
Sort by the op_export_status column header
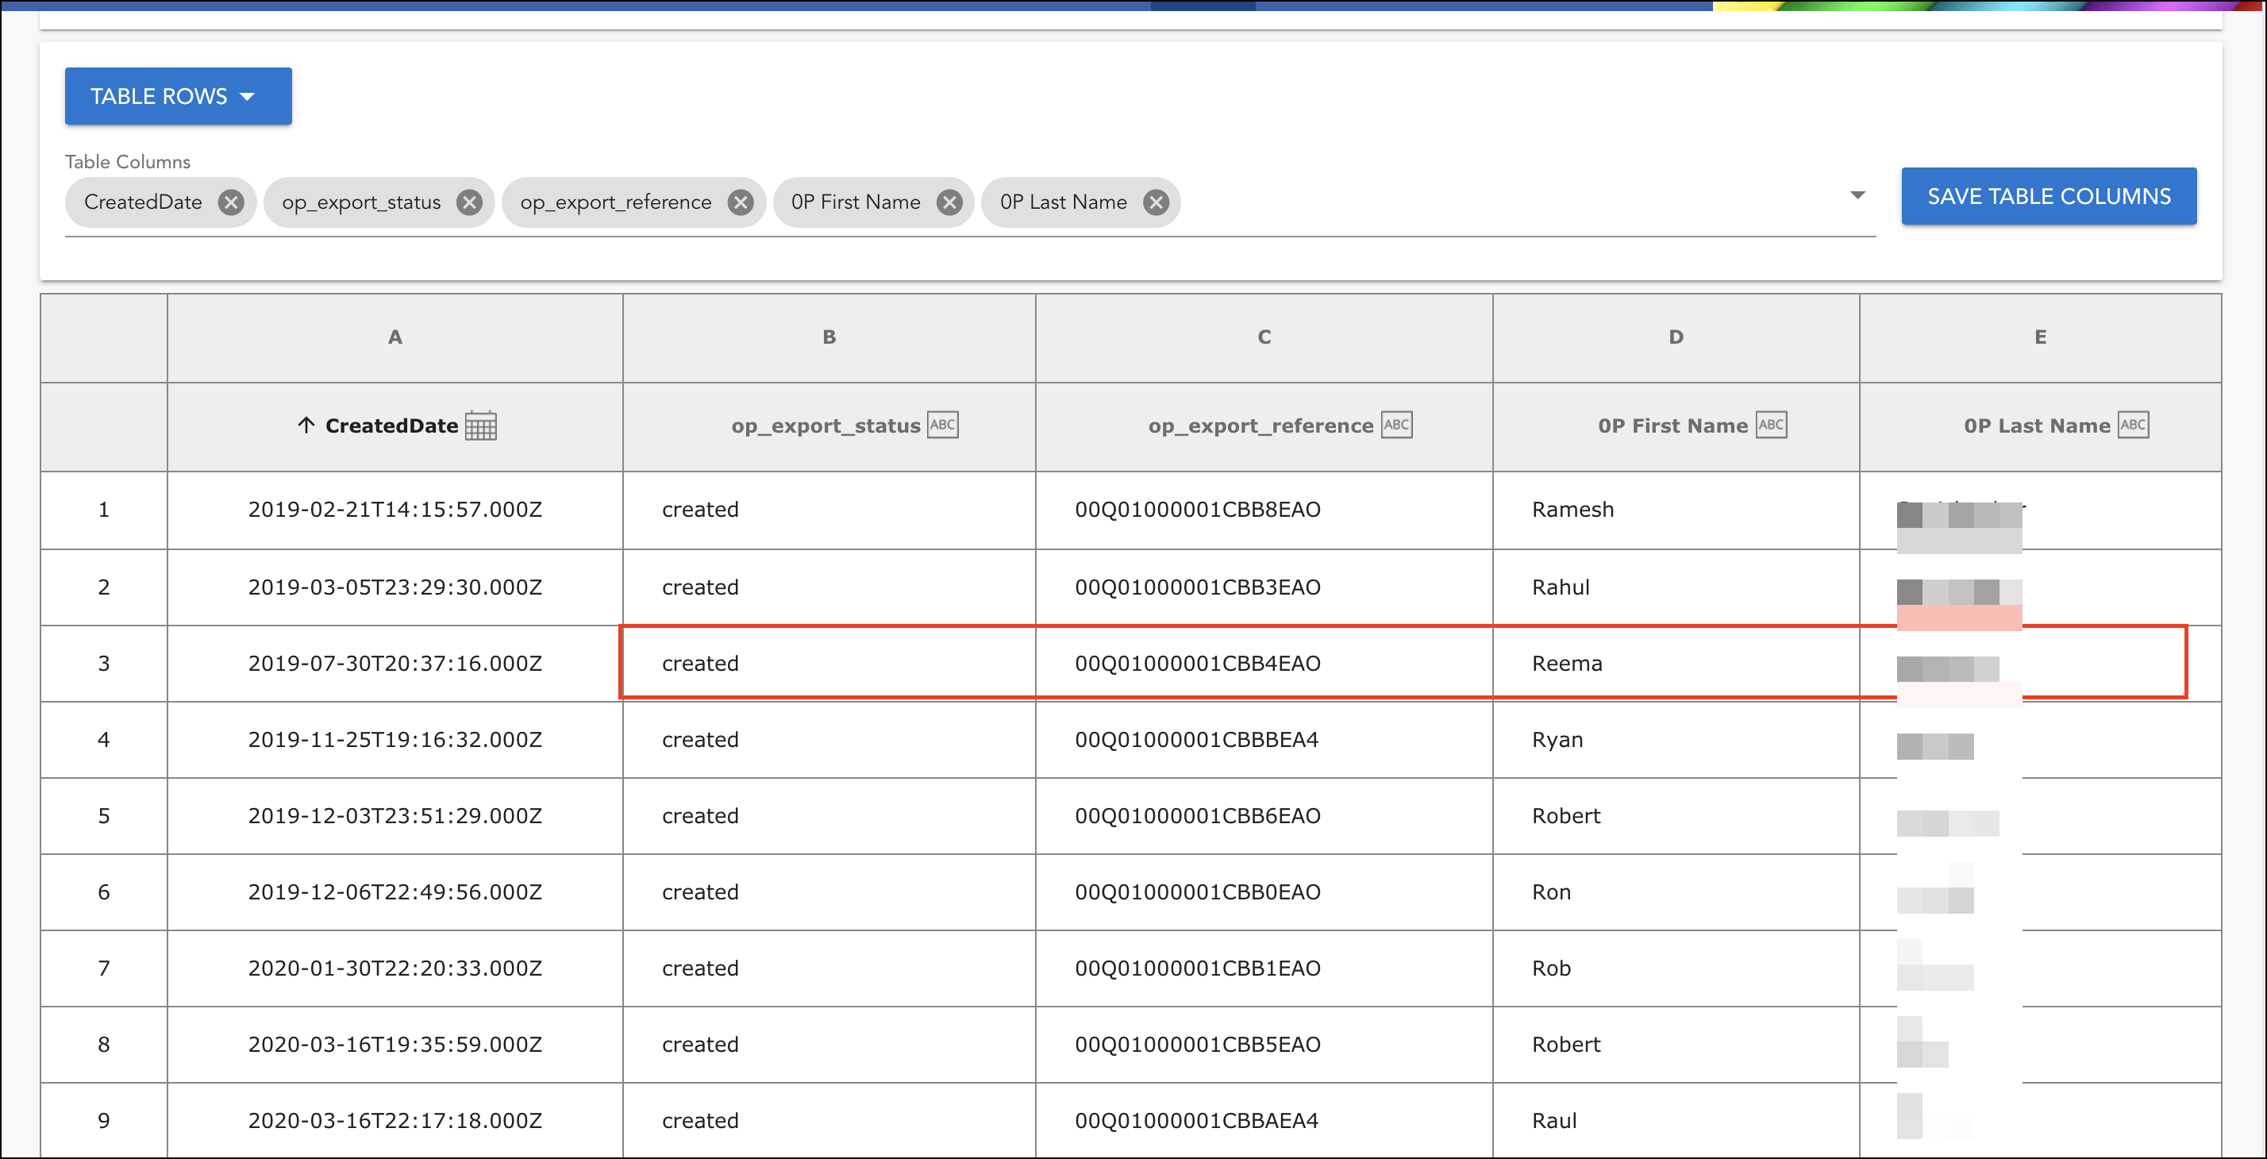826,426
